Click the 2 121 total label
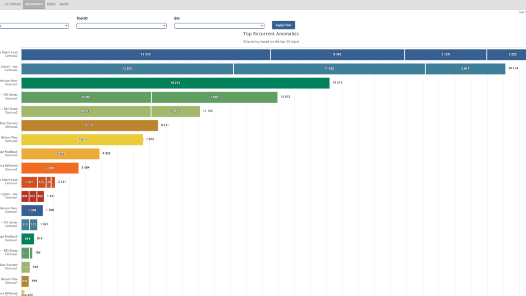Image resolution: width=526 pixels, height=296 pixels. tap(62, 182)
